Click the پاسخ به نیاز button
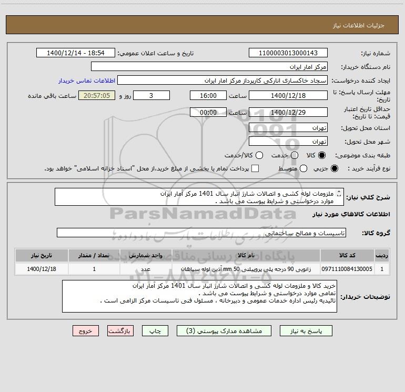Image resolution: width=405 pixels, height=392 pixels. (x=306, y=331)
